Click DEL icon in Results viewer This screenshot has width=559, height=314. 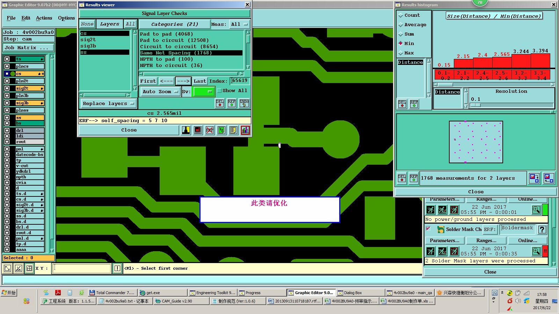point(220,103)
